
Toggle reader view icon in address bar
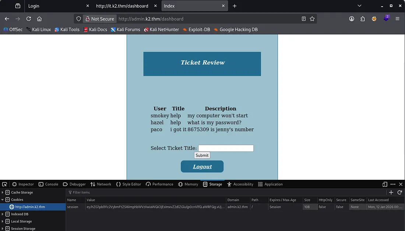tap(303, 19)
